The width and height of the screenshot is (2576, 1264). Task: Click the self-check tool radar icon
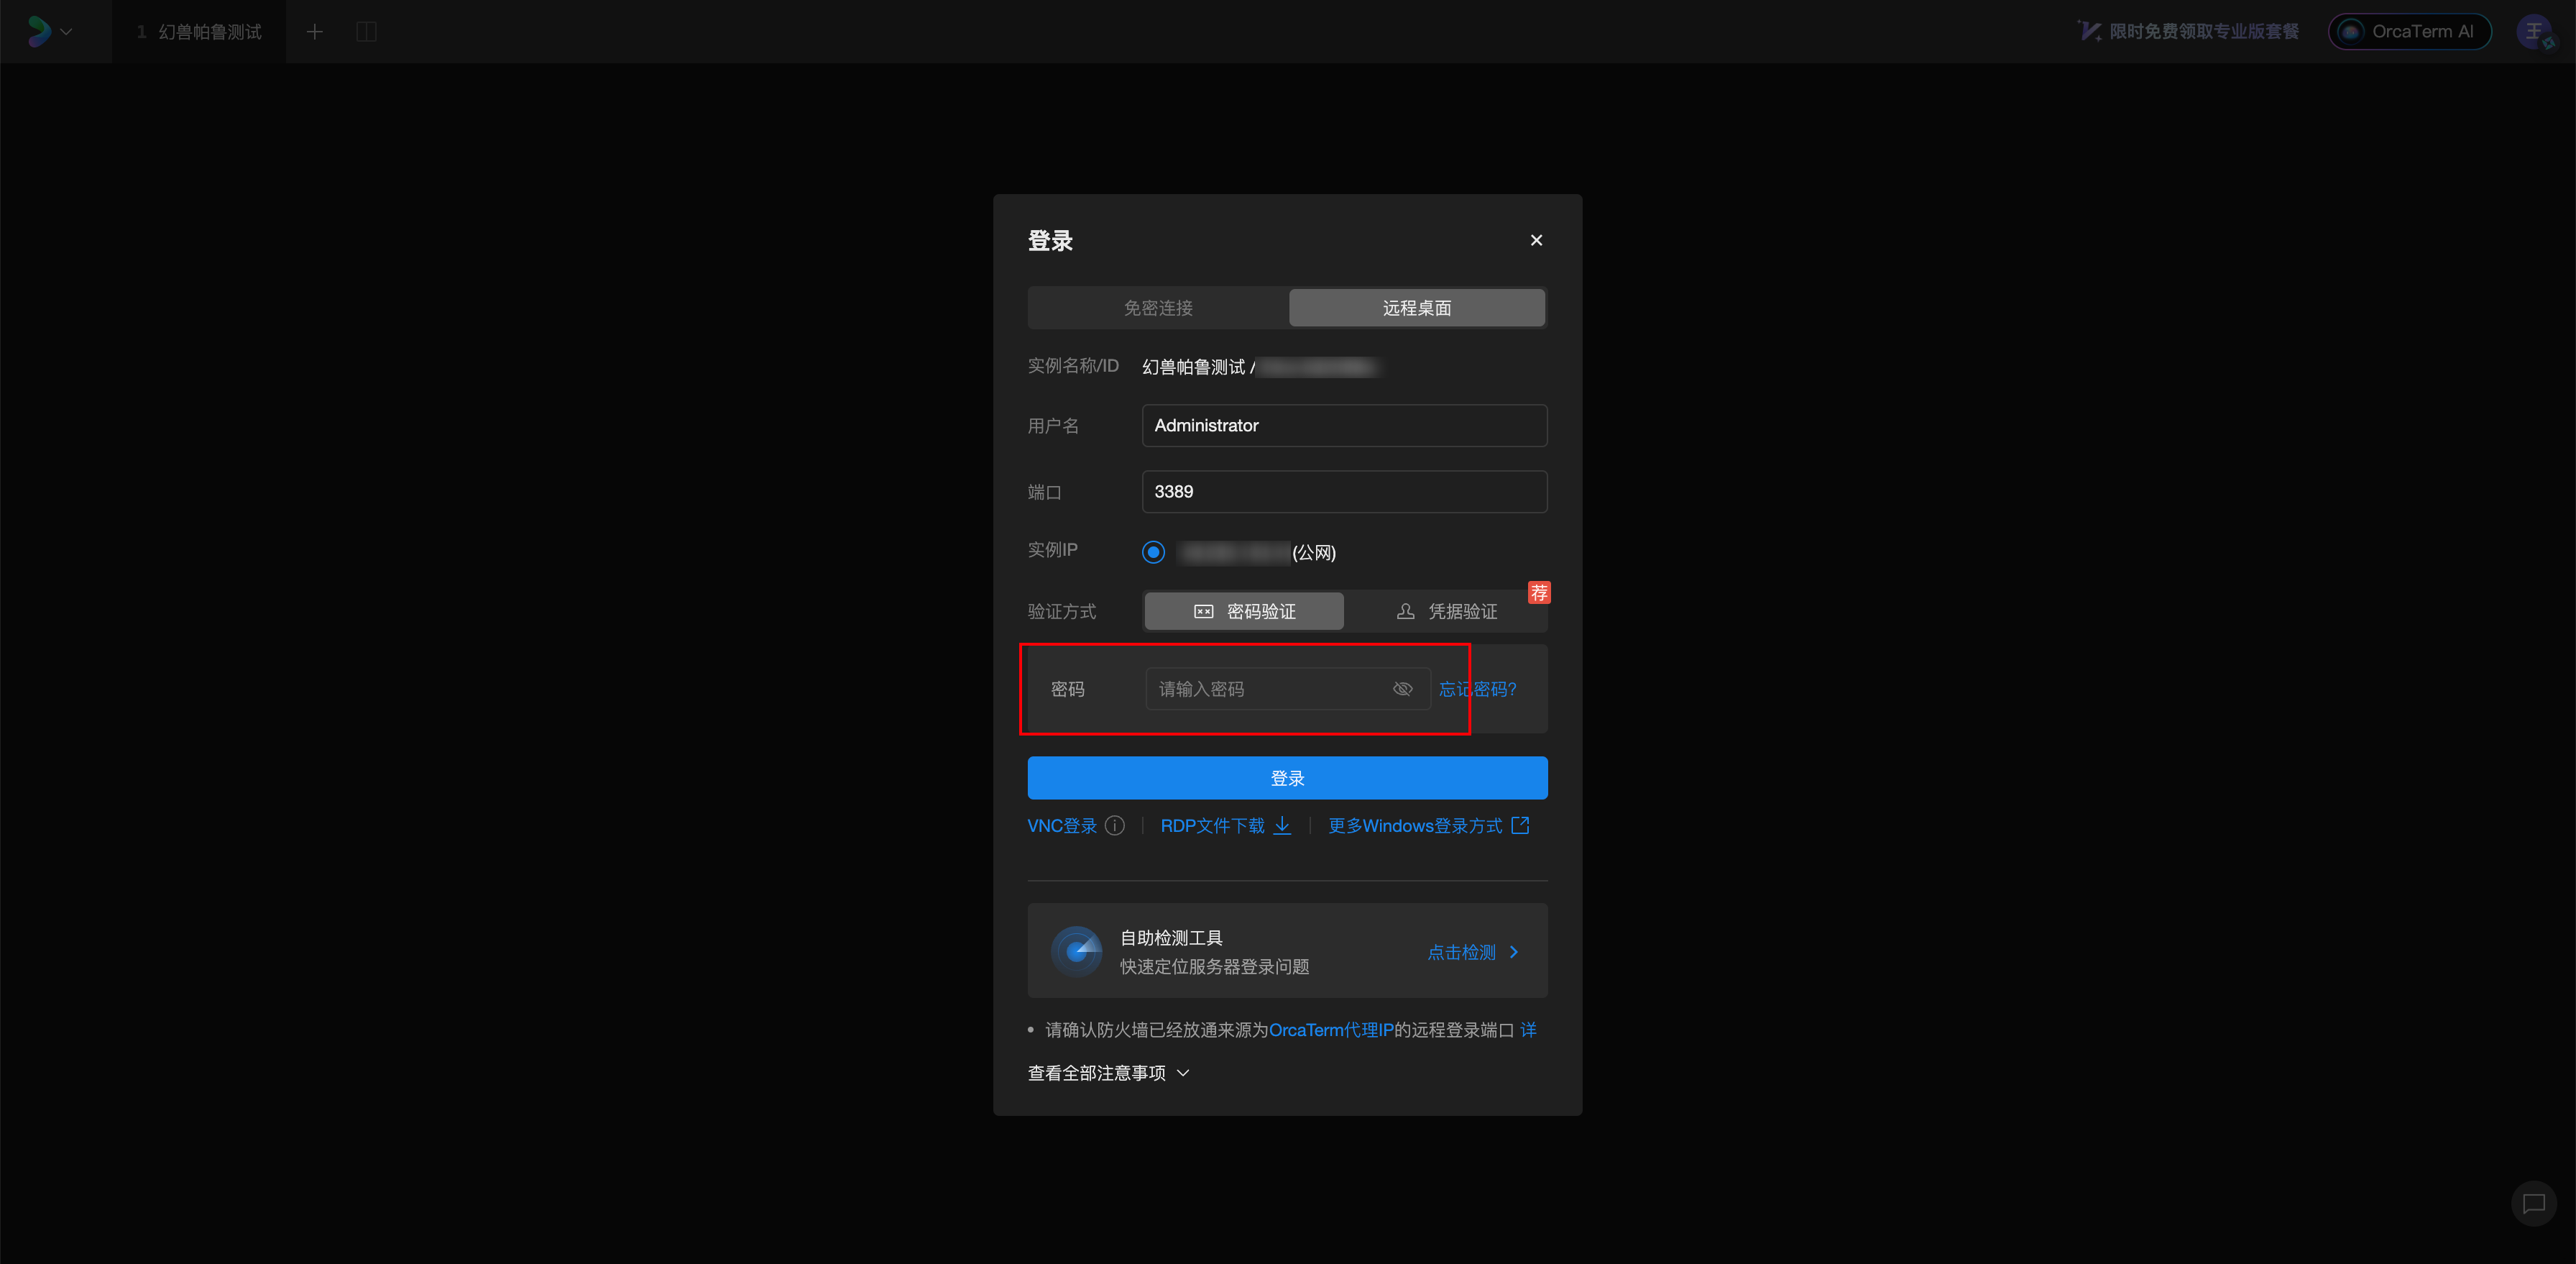point(1076,951)
